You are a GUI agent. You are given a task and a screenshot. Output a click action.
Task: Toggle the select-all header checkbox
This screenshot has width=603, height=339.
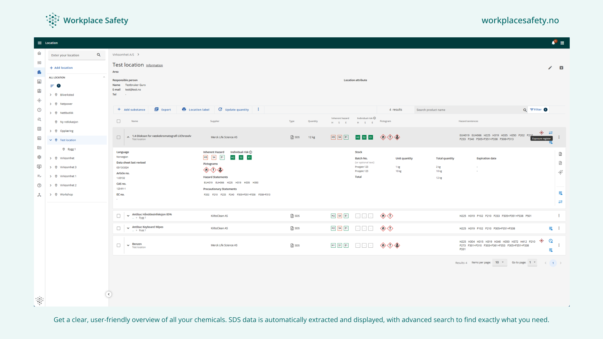[x=118, y=121]
